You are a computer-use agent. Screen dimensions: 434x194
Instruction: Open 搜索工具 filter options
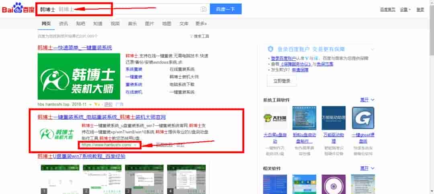coord(199,36)
